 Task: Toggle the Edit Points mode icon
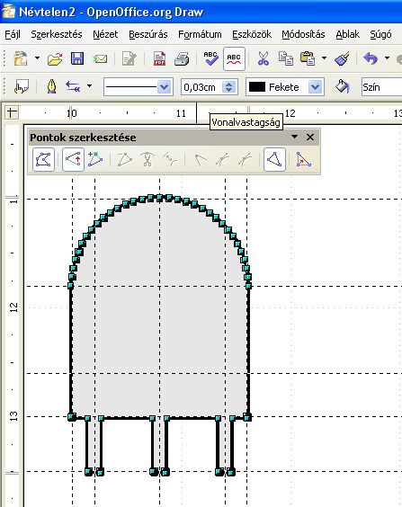coord(43,159)
